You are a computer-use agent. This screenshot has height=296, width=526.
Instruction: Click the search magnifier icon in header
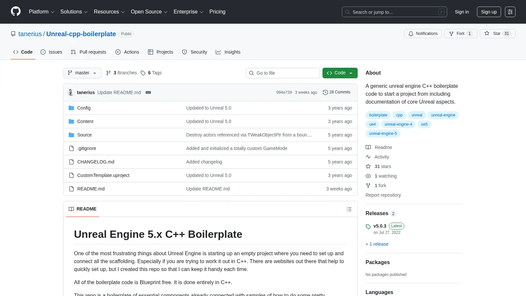click(x=347, y=12)
